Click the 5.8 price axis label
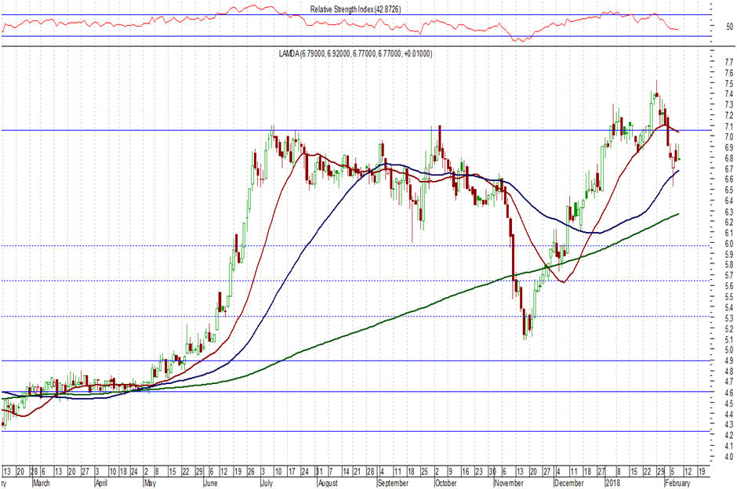 729,265
